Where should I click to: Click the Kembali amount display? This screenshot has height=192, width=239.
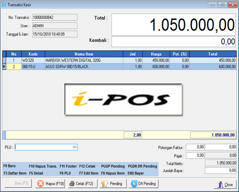174,42
